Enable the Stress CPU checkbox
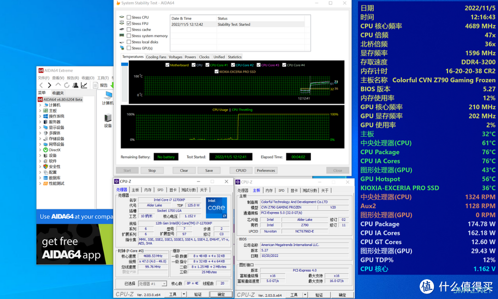This screenshot has height=299, width=498. [x=129, y=17]
